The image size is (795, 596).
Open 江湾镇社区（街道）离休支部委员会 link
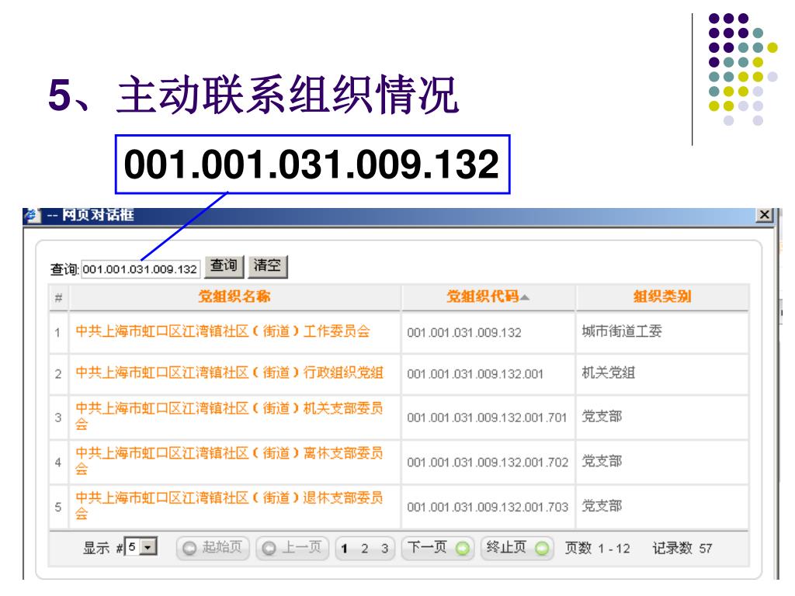click(229, 461)
